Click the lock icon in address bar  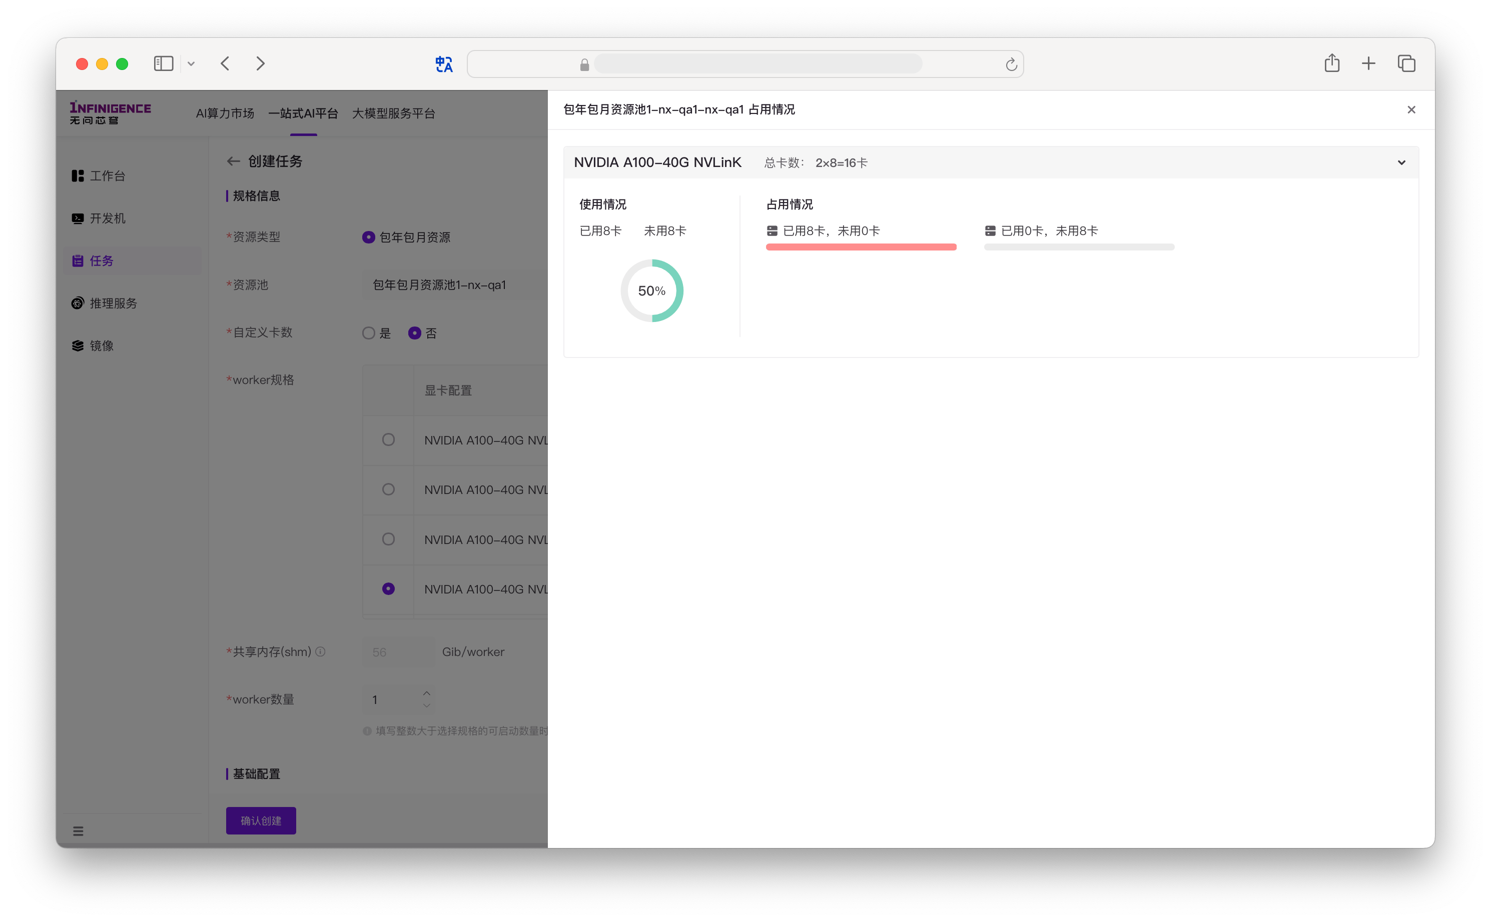pos(584,64)
